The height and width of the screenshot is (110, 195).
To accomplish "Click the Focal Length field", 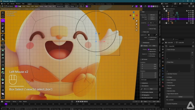I will [152, 15].
